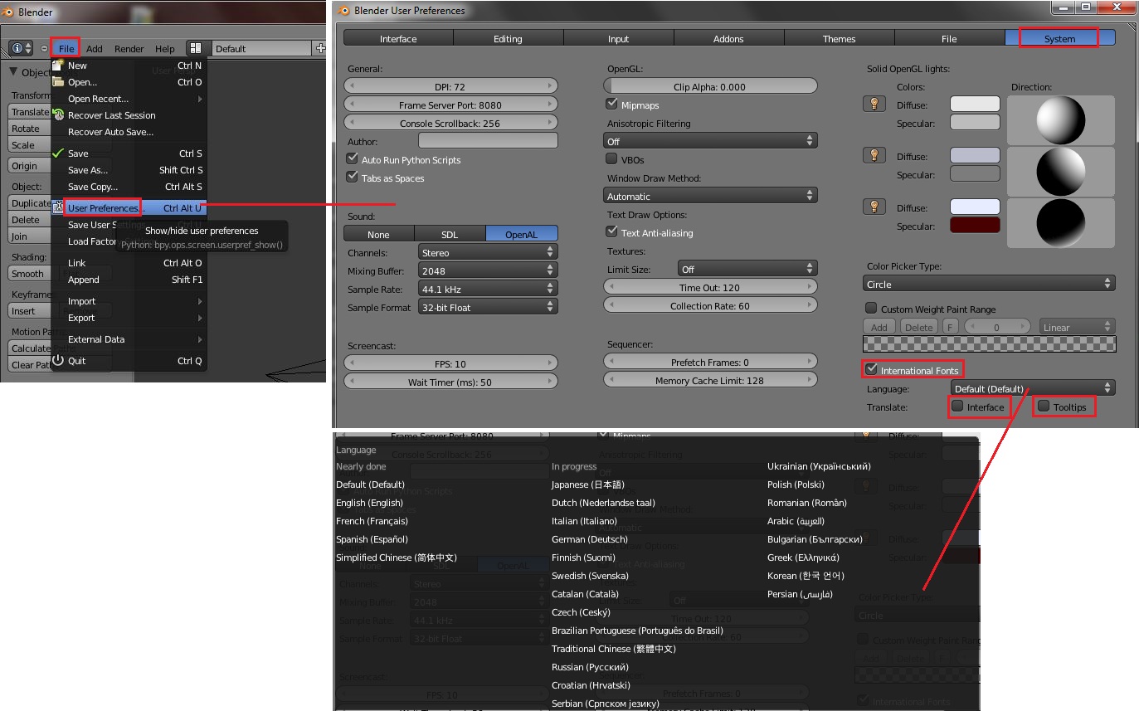Open the texture Limit Size dropdown
This screenshot has width=1139, height=711.
(x=747, y=269)
